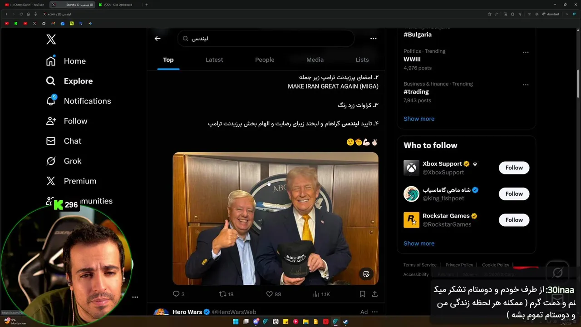Follow Xbox Support

(x=514, y=168)
